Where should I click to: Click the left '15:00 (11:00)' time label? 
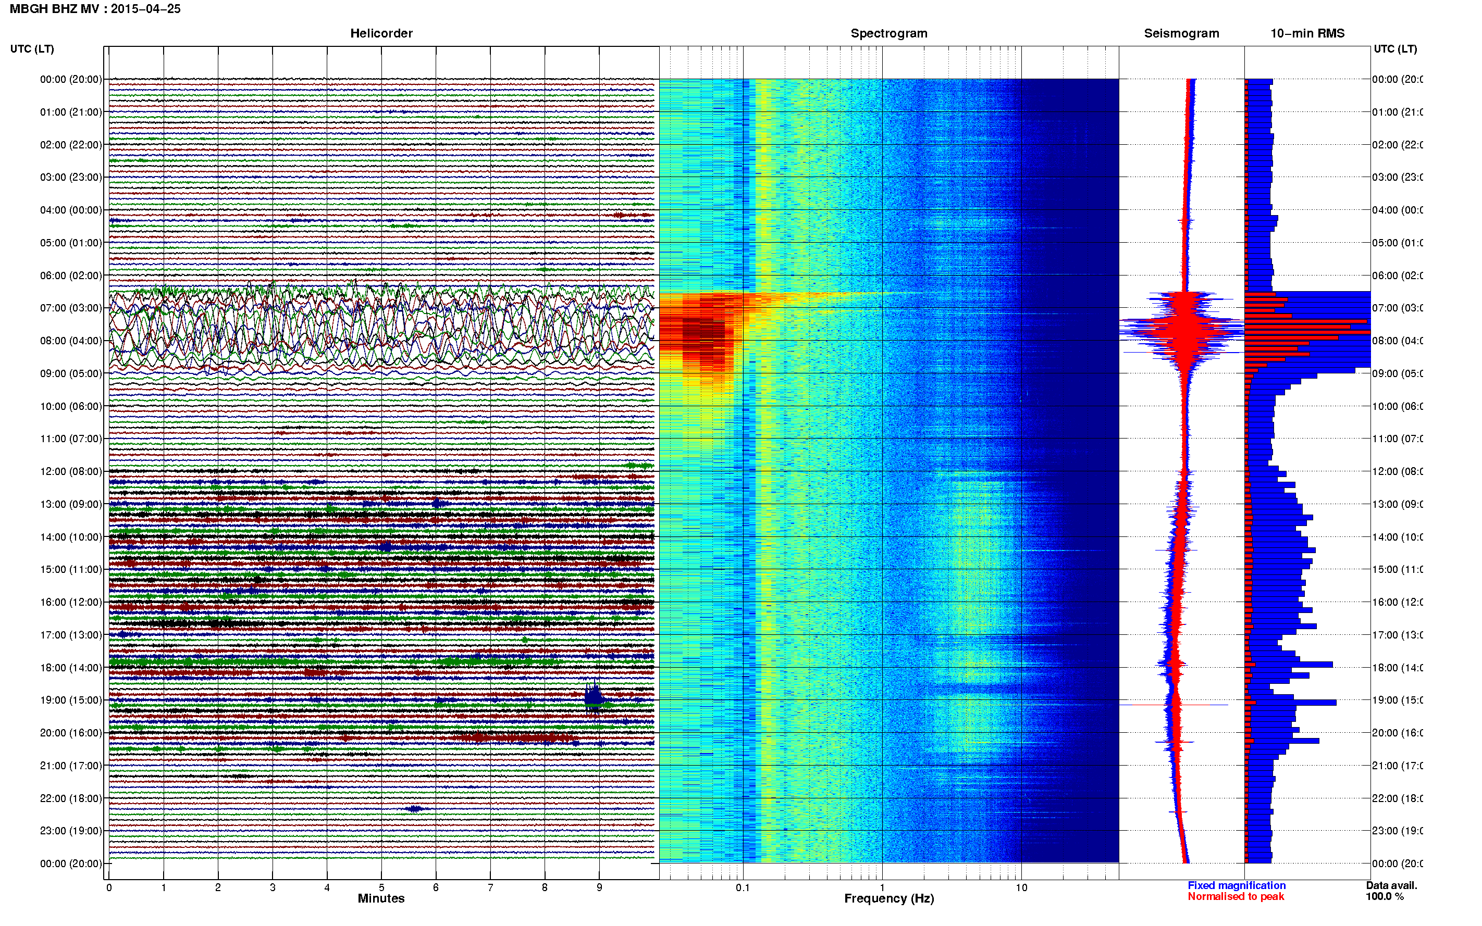(x=71, y=570)
